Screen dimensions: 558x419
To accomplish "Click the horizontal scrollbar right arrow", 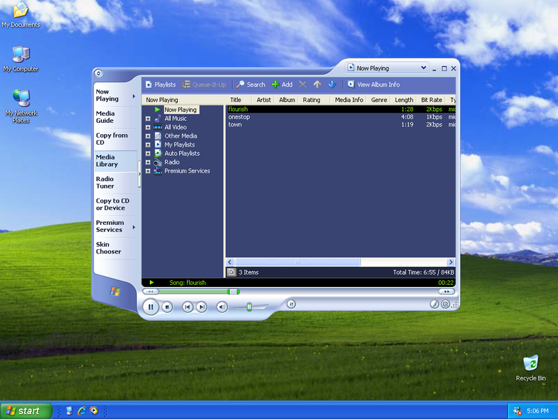I will tap(451, 263).
